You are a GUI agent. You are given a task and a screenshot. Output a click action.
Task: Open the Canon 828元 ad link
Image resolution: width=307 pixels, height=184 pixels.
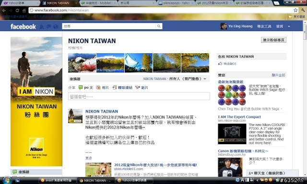point(243,151)
